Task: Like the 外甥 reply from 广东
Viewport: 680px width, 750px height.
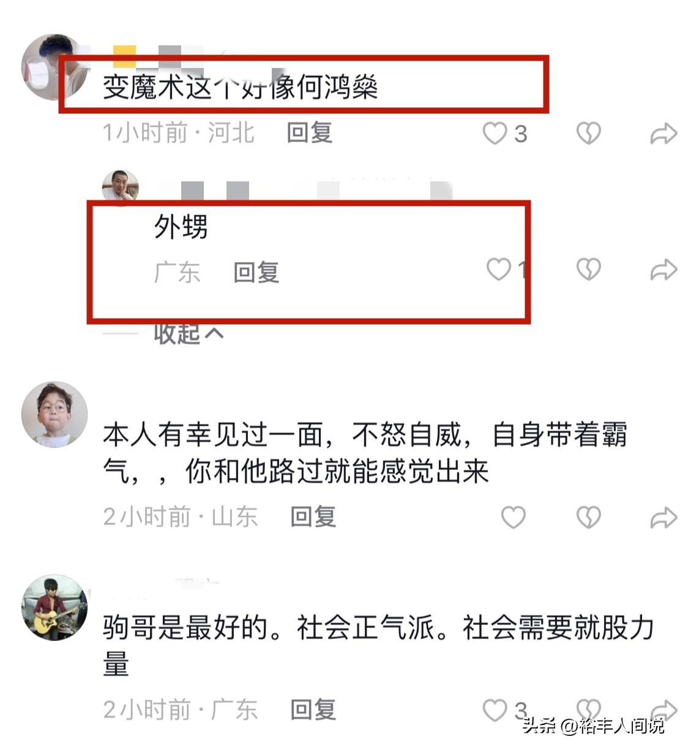Action: click(499, 269)
